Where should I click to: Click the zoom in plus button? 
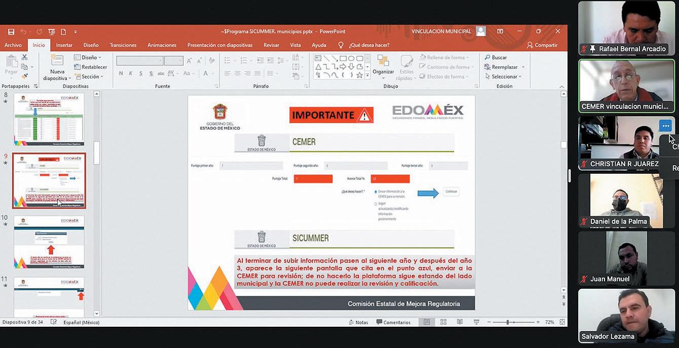pyautogui.click(x=538, y=322)
